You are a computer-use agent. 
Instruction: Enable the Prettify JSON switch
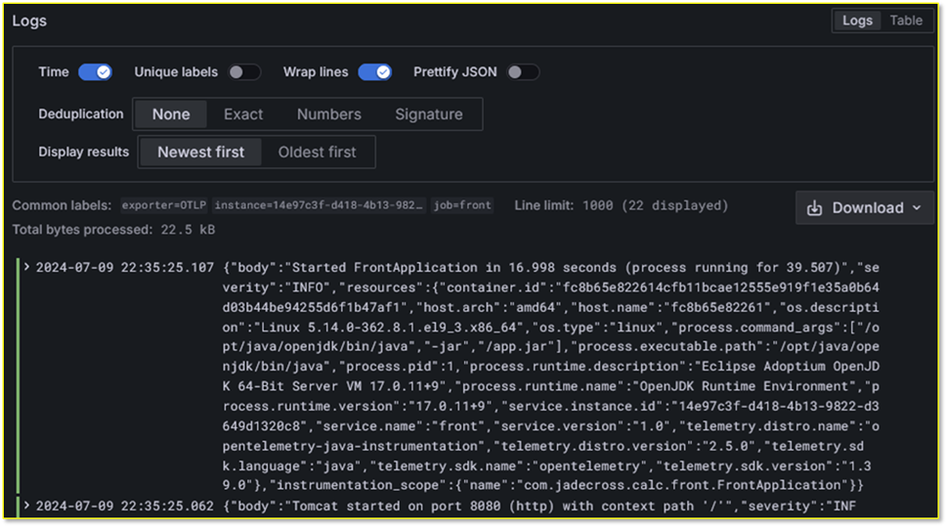tap(523, 72)
